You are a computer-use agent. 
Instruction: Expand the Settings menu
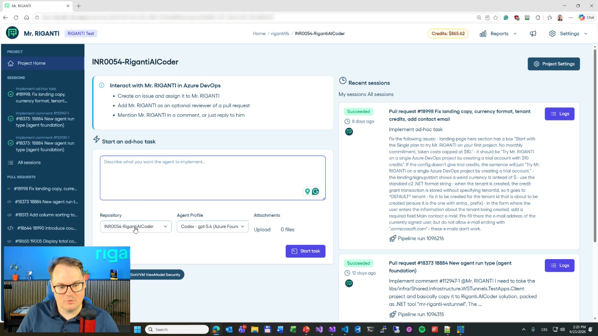point(568,34)
